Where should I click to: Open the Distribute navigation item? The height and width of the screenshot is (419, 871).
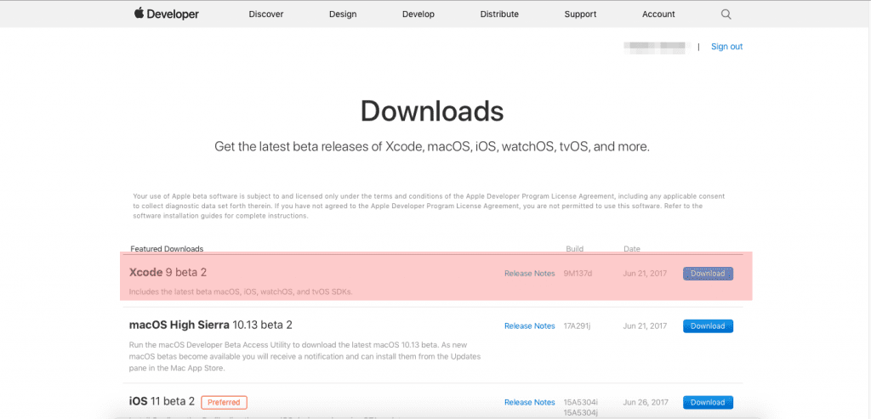[499, 14]
